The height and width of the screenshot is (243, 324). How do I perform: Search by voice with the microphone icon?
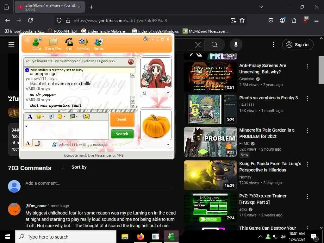pos(236,45)
